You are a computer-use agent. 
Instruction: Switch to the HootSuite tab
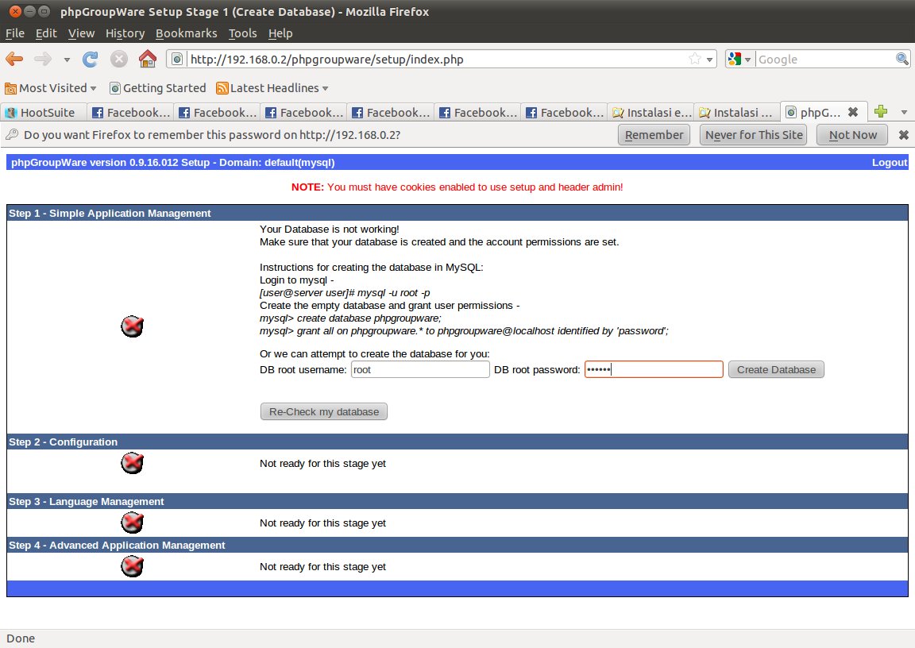[43, 113]
